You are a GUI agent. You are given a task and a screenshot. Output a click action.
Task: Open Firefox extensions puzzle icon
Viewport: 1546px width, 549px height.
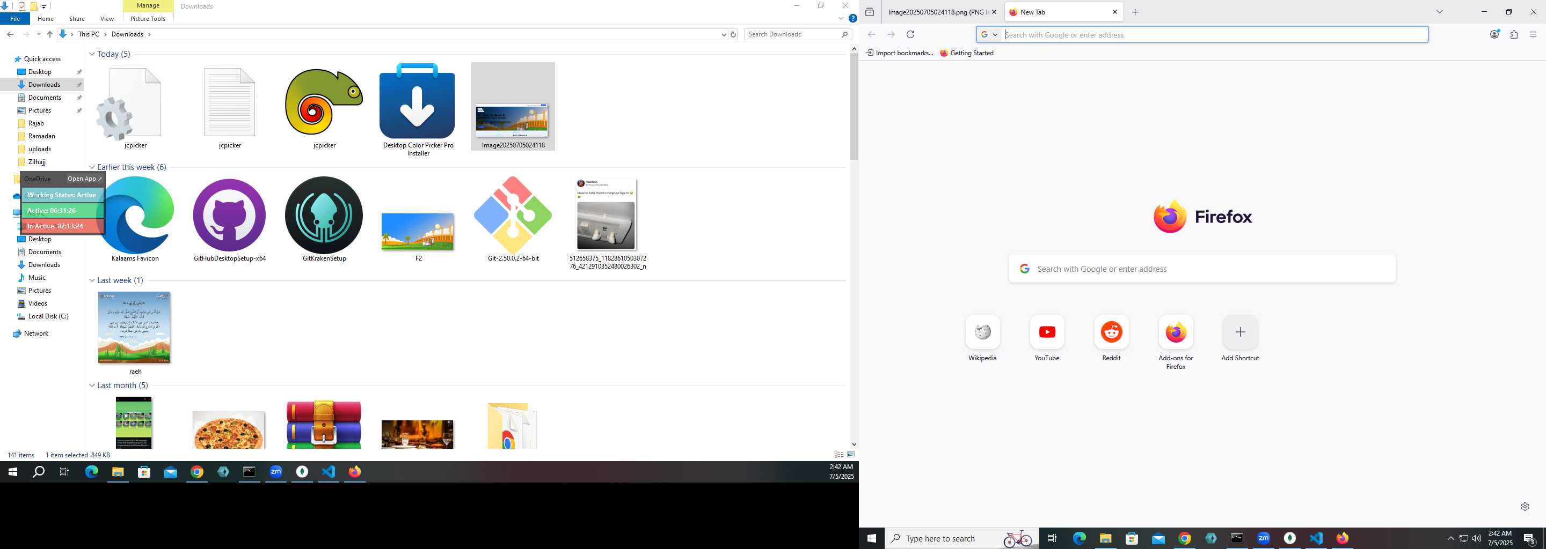point(1514,35)
